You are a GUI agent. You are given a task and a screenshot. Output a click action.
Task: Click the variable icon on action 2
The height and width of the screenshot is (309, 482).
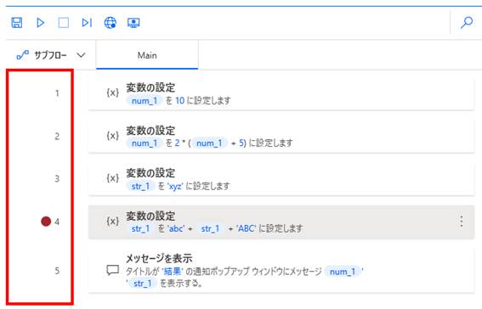(112, 136)
